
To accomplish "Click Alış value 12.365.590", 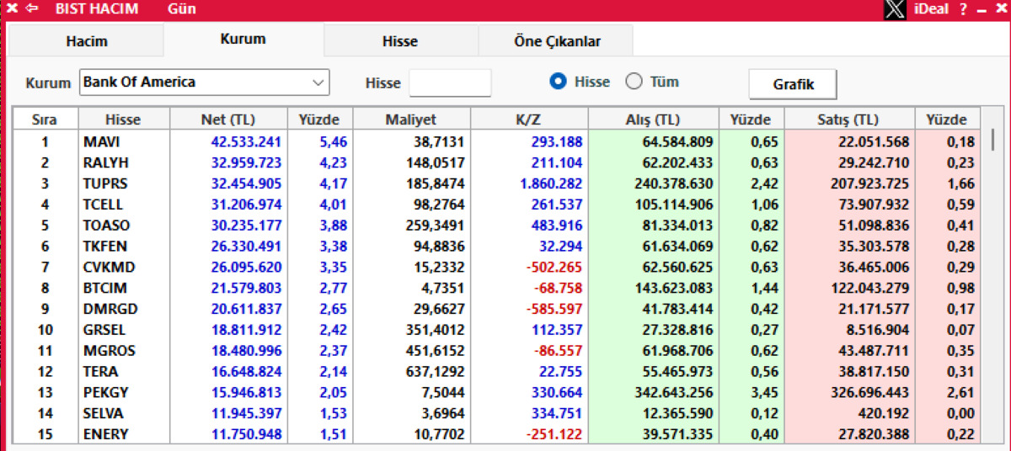I will (x=678, y=413).
